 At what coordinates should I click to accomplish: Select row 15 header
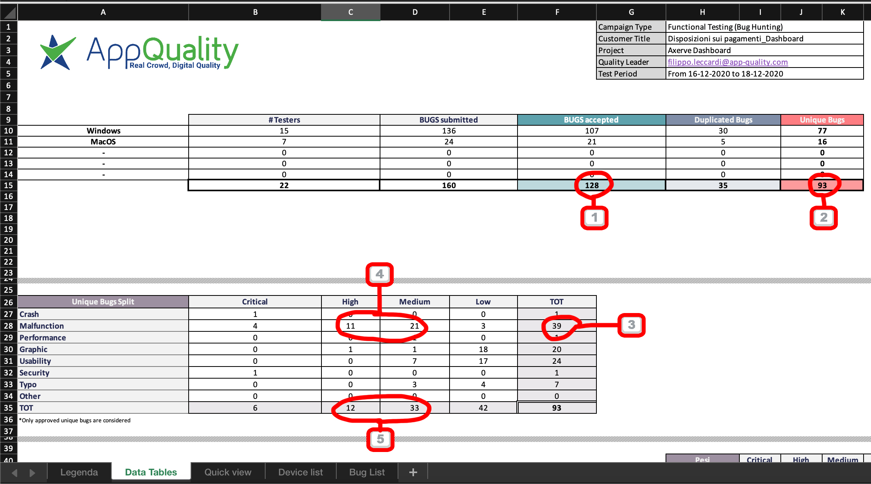(x=9, y=185)
